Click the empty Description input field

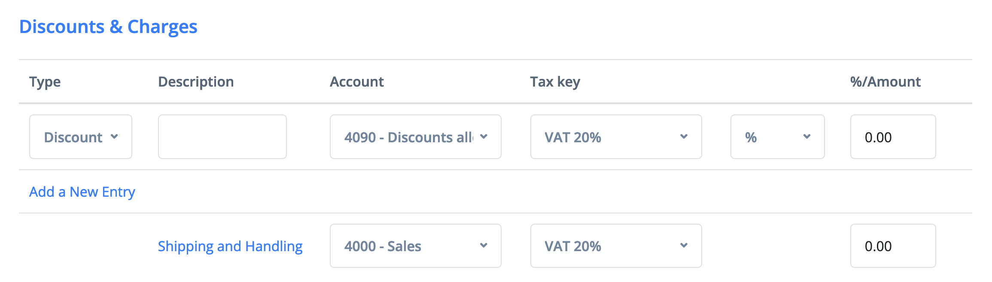(x=222, y=137)
